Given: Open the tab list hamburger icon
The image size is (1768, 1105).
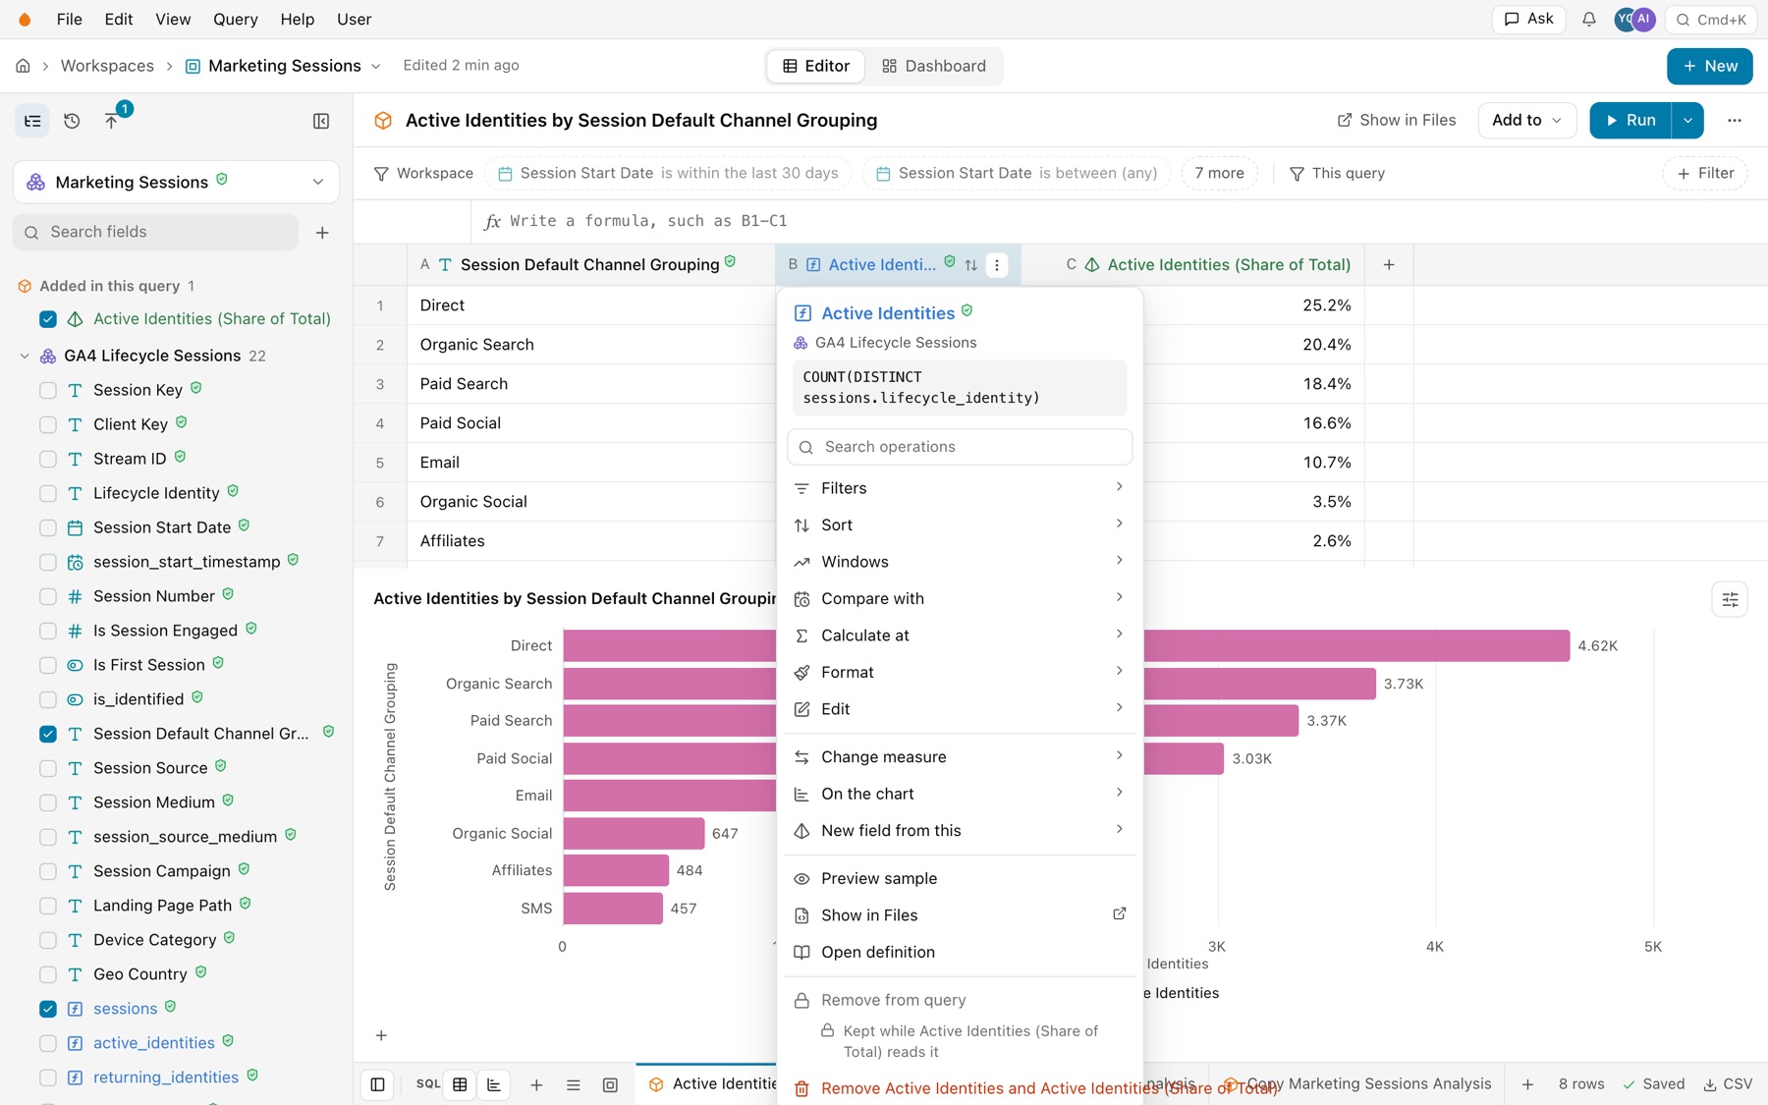Looking at the screenshot, I should tap(573, 1084).
